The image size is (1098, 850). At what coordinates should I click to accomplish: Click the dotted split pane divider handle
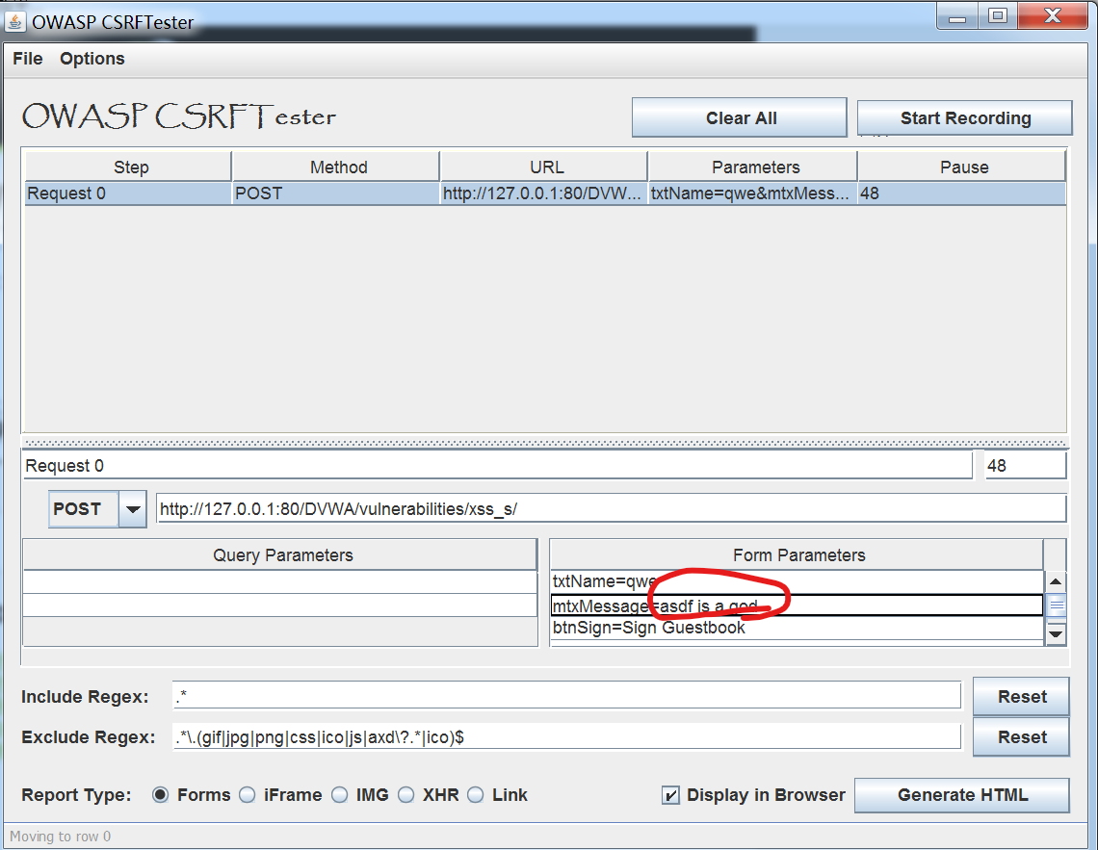point(545,444)
